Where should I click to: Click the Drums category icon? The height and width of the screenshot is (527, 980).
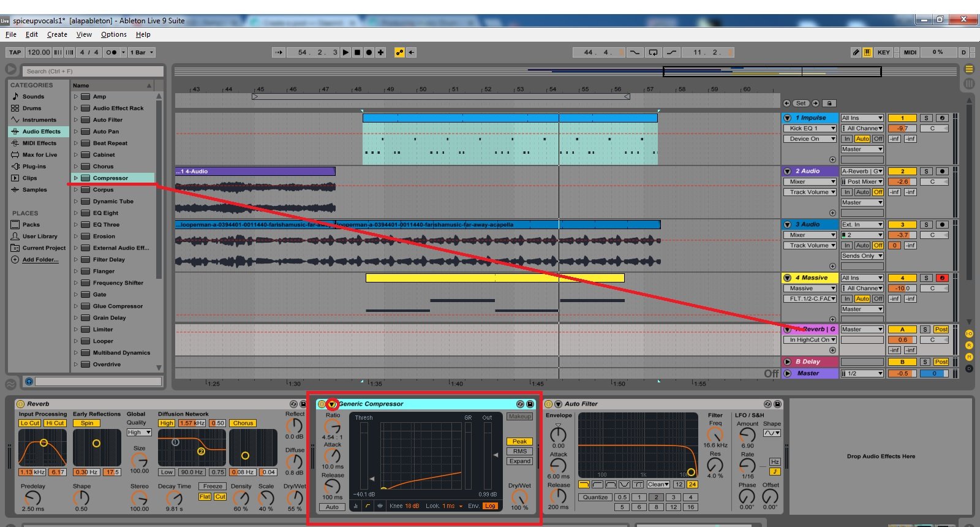tap(15, 108)
